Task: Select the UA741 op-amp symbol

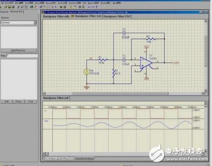Action: point(146,63)
